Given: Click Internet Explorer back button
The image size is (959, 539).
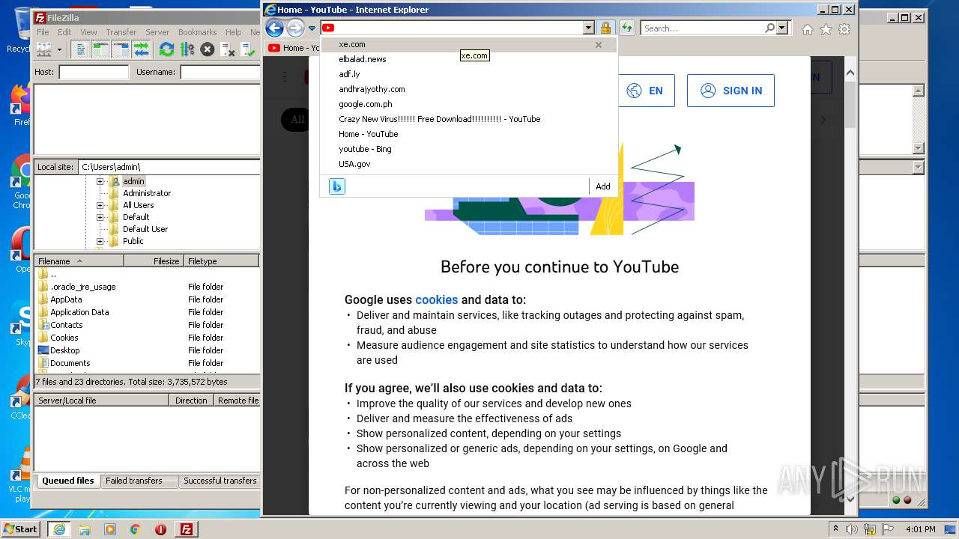Looking at the screenshot, I should (x=275, y=28).
